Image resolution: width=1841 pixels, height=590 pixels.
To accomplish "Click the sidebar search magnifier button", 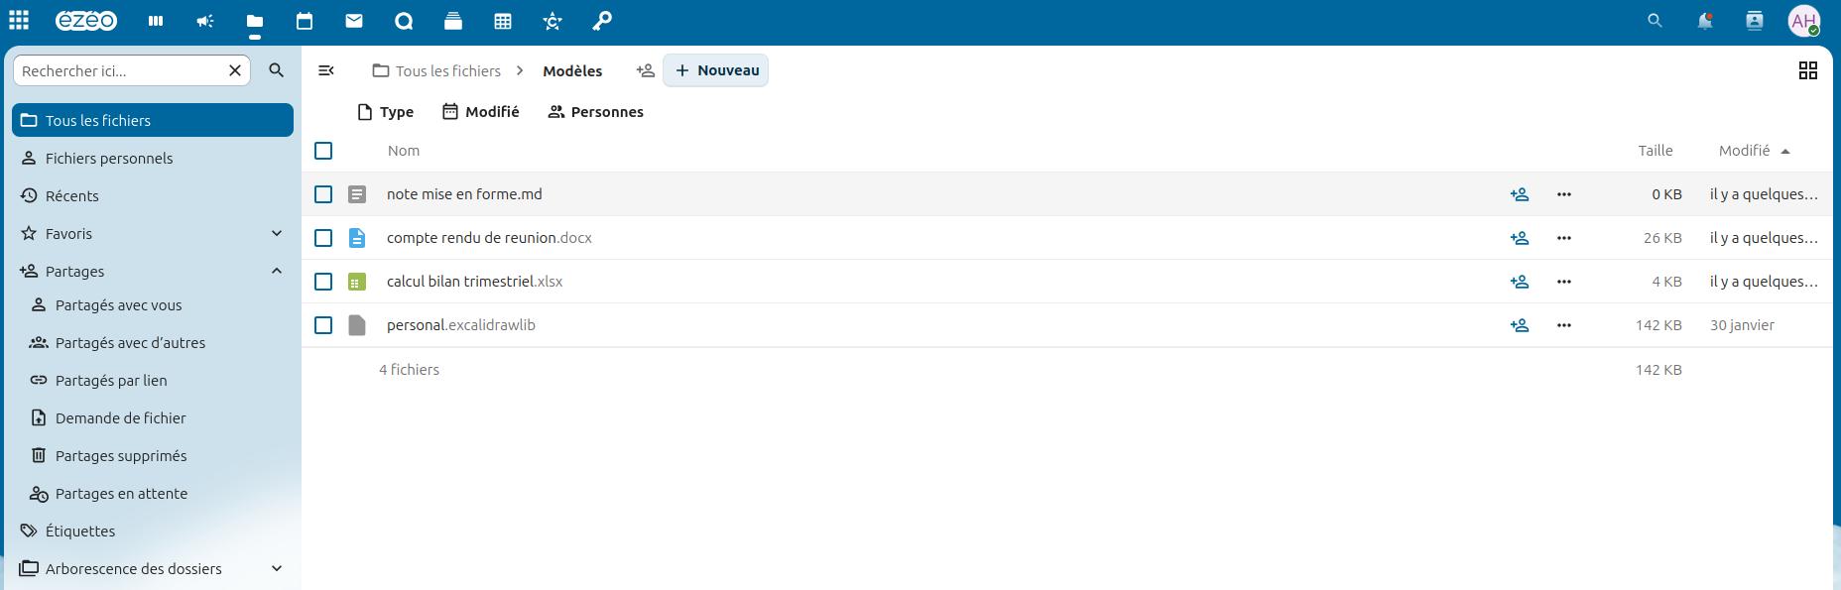I will pos(277,70).
